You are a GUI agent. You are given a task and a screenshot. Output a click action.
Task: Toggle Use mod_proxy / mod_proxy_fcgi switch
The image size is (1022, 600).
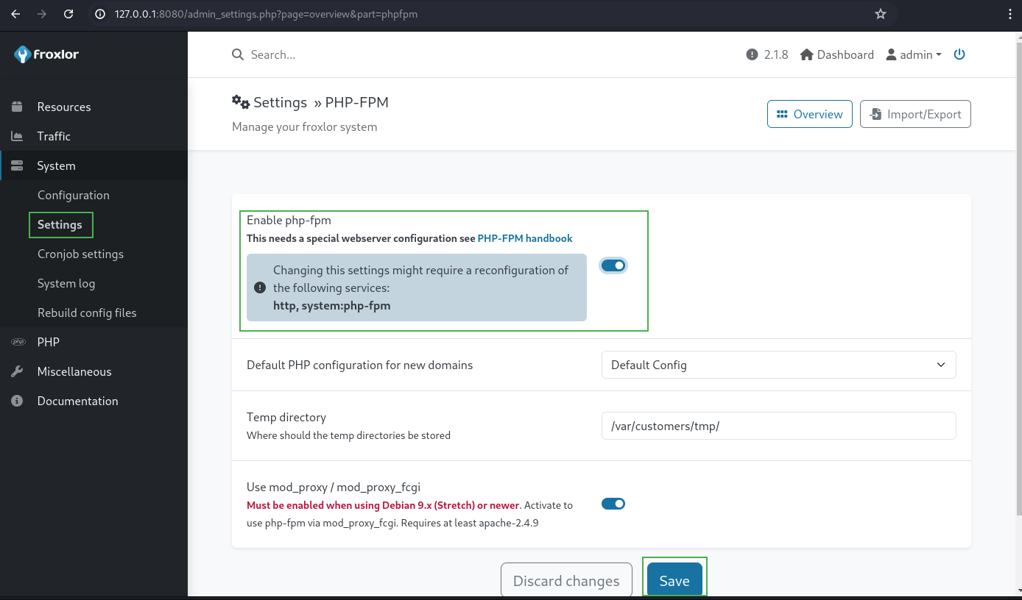613,504
